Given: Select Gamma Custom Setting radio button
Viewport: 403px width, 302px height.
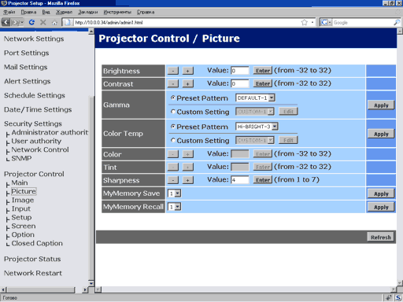Looking at the screenshot, I should point(173,112).
